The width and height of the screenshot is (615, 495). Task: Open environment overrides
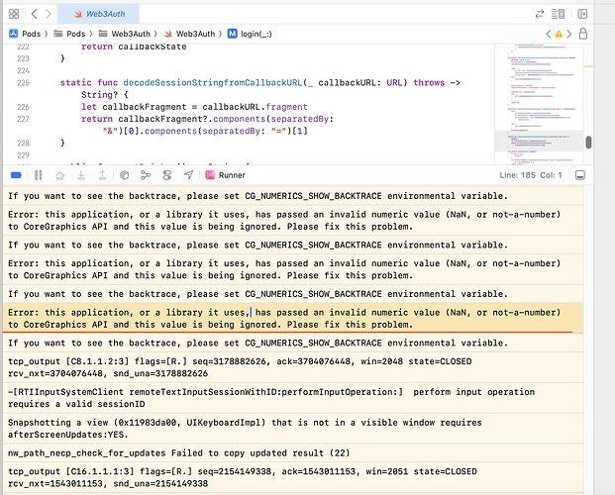[x=167, y=175]
